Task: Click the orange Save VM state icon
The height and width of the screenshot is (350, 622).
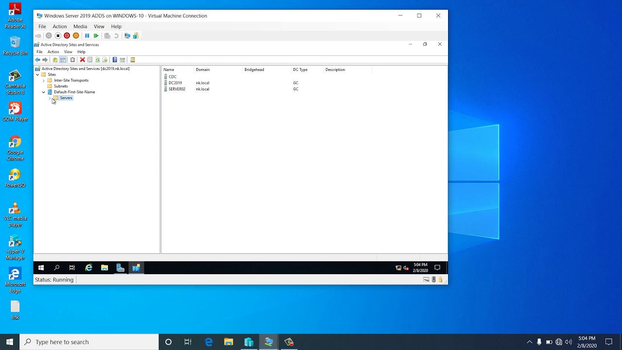Action: 76,35
